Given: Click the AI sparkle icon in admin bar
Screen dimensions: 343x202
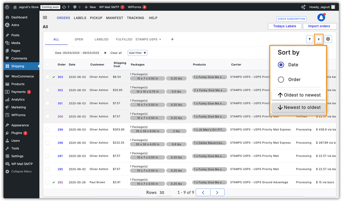Looking at the screenshot, I should pos(303,7).
